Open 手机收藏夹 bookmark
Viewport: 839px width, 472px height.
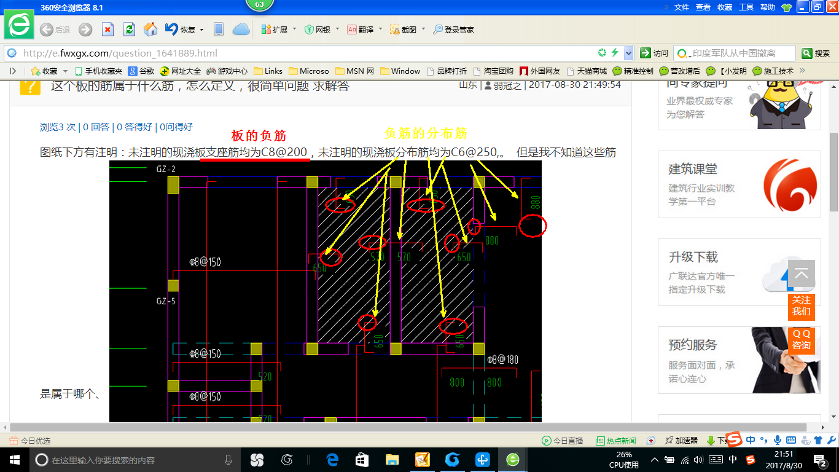(98, 71)
